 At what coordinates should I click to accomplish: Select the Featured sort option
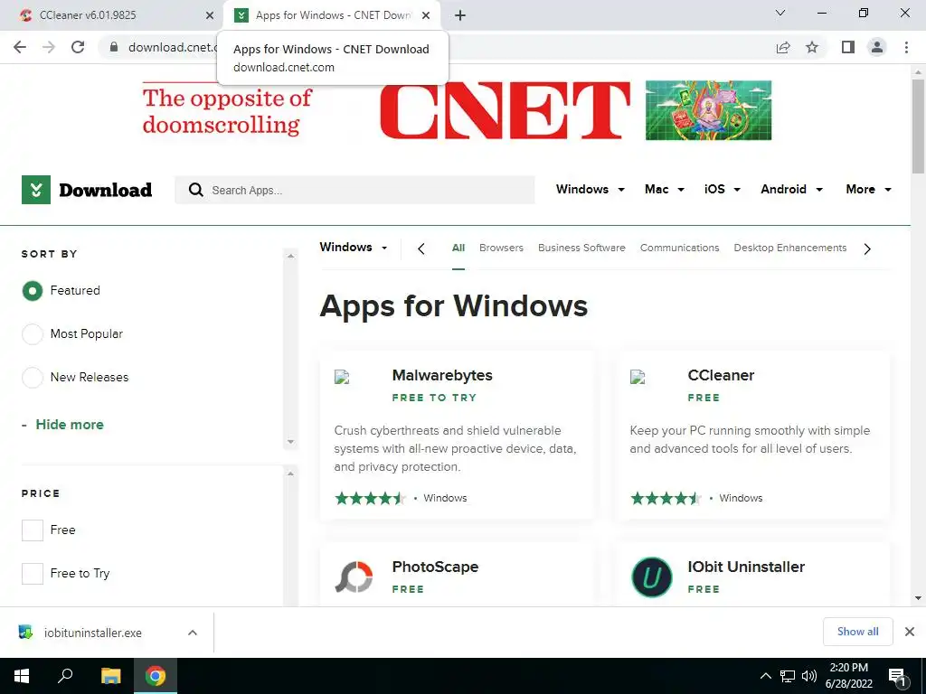(33, 291)
